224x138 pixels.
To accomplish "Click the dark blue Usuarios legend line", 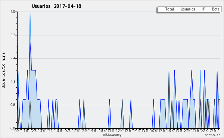I will (177, 9).
